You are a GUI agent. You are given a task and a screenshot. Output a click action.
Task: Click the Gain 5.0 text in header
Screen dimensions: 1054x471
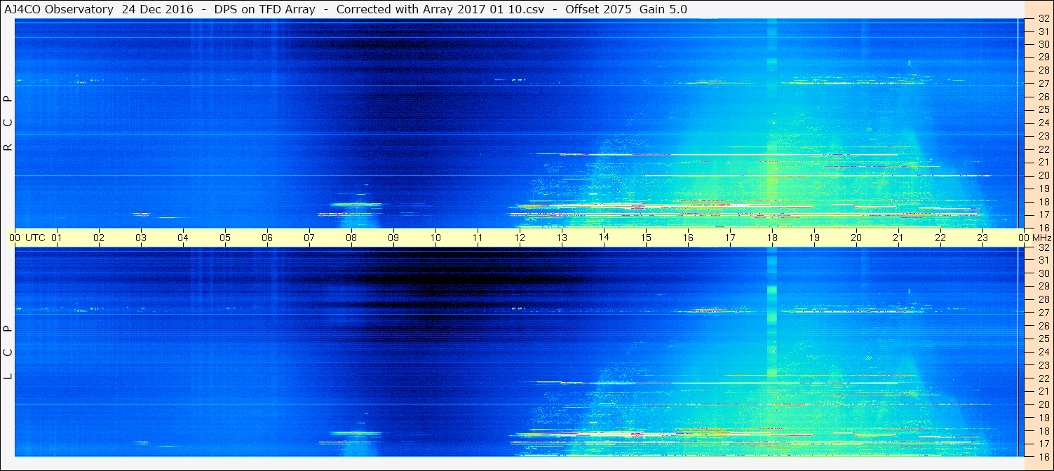pyautogui.click(x=663, y=9)
